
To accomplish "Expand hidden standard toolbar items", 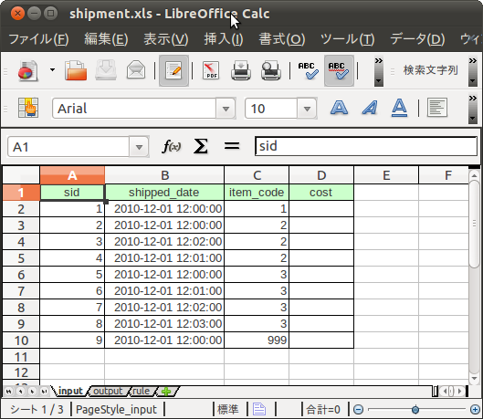I will click(x=379, y=71).
